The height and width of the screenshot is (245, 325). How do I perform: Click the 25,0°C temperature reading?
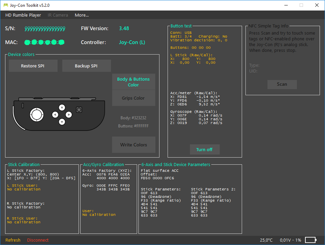coord(266,240)
